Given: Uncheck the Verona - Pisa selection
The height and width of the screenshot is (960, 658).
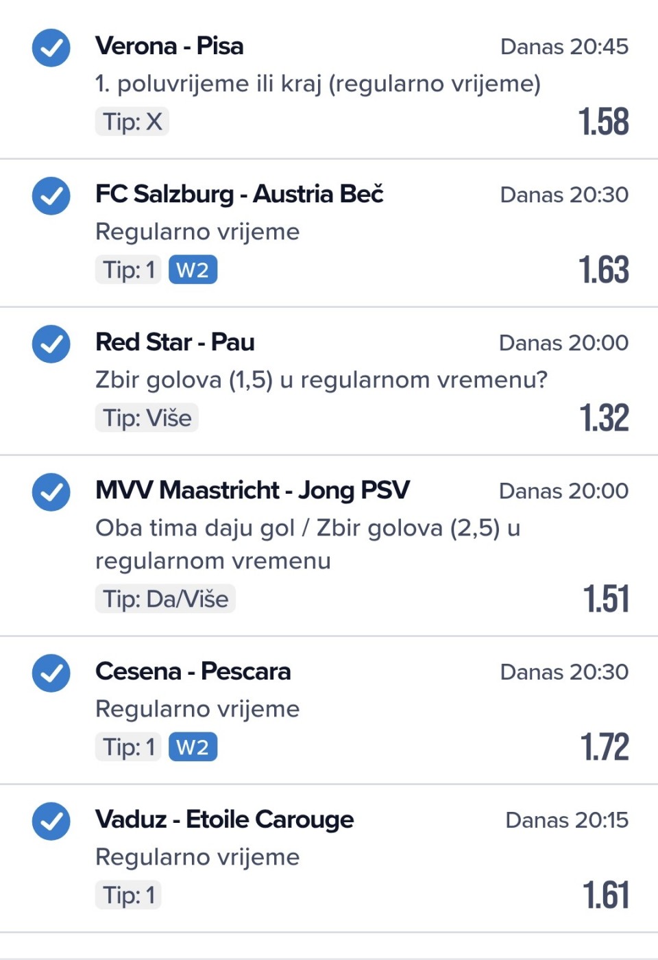Looking at the screenshot, I should 51,47.
